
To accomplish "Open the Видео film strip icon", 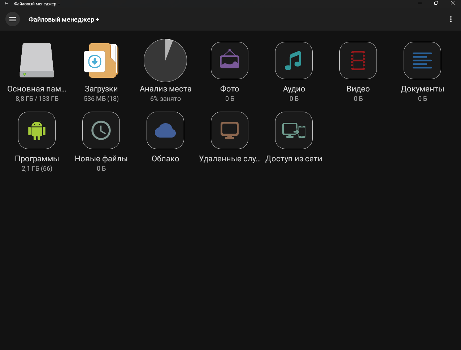I will point(358,60).
